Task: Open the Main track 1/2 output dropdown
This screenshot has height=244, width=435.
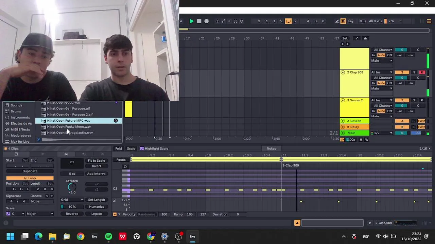Action: coord(382,133)
